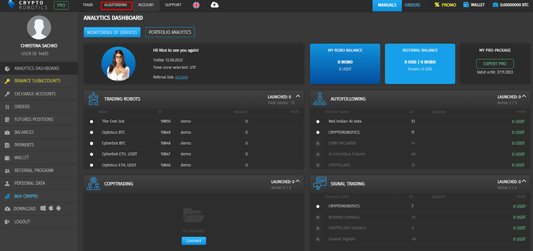Image resolution: width=533 pixels, height=251 pixels.
Task: Click the Connect button under Copytrading
Action: (x=194, y=241)
